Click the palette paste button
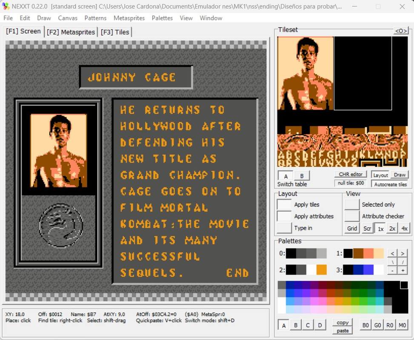414x340 pixels. click(x=343, y=331)
